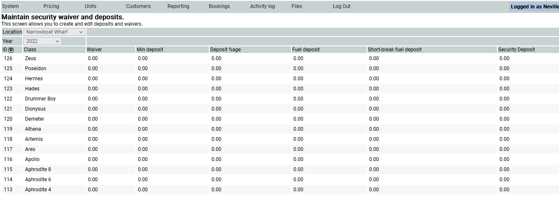Open the Customers menu
This screenshot has height=206, width=559.
[138, 6]
